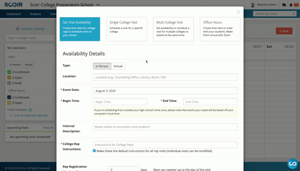Choose Virtual availability type
The image size is (300, 171).
pos(118,66)
